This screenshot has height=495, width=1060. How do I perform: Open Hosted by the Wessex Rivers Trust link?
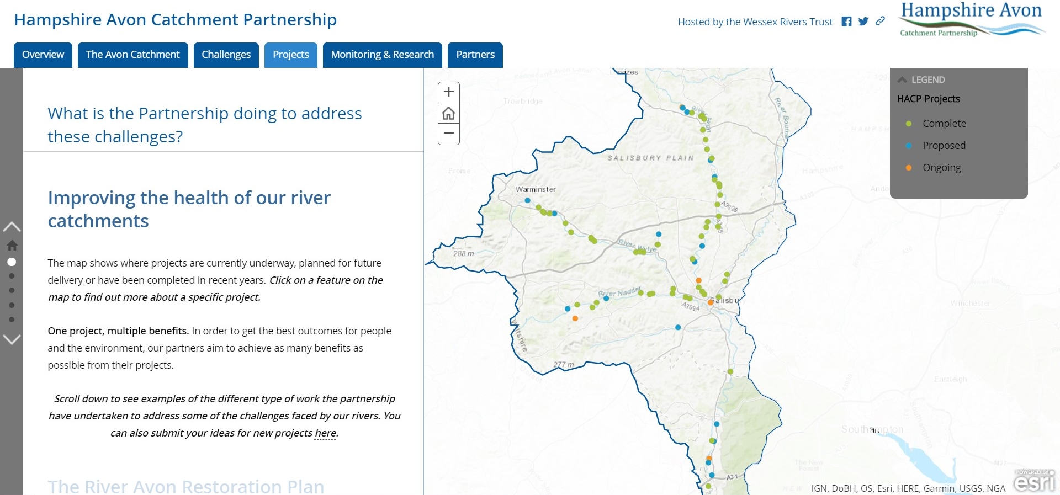(755, 22)
